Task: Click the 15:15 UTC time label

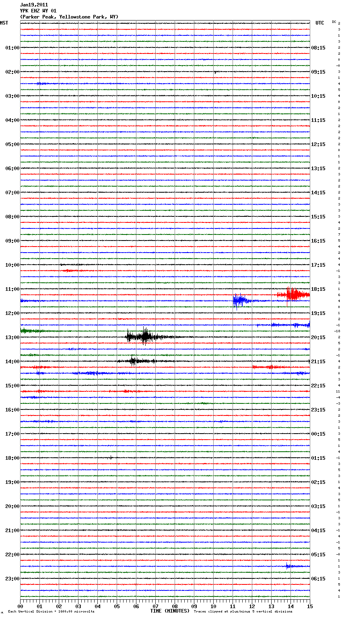Action: click(x=318, y=217)
